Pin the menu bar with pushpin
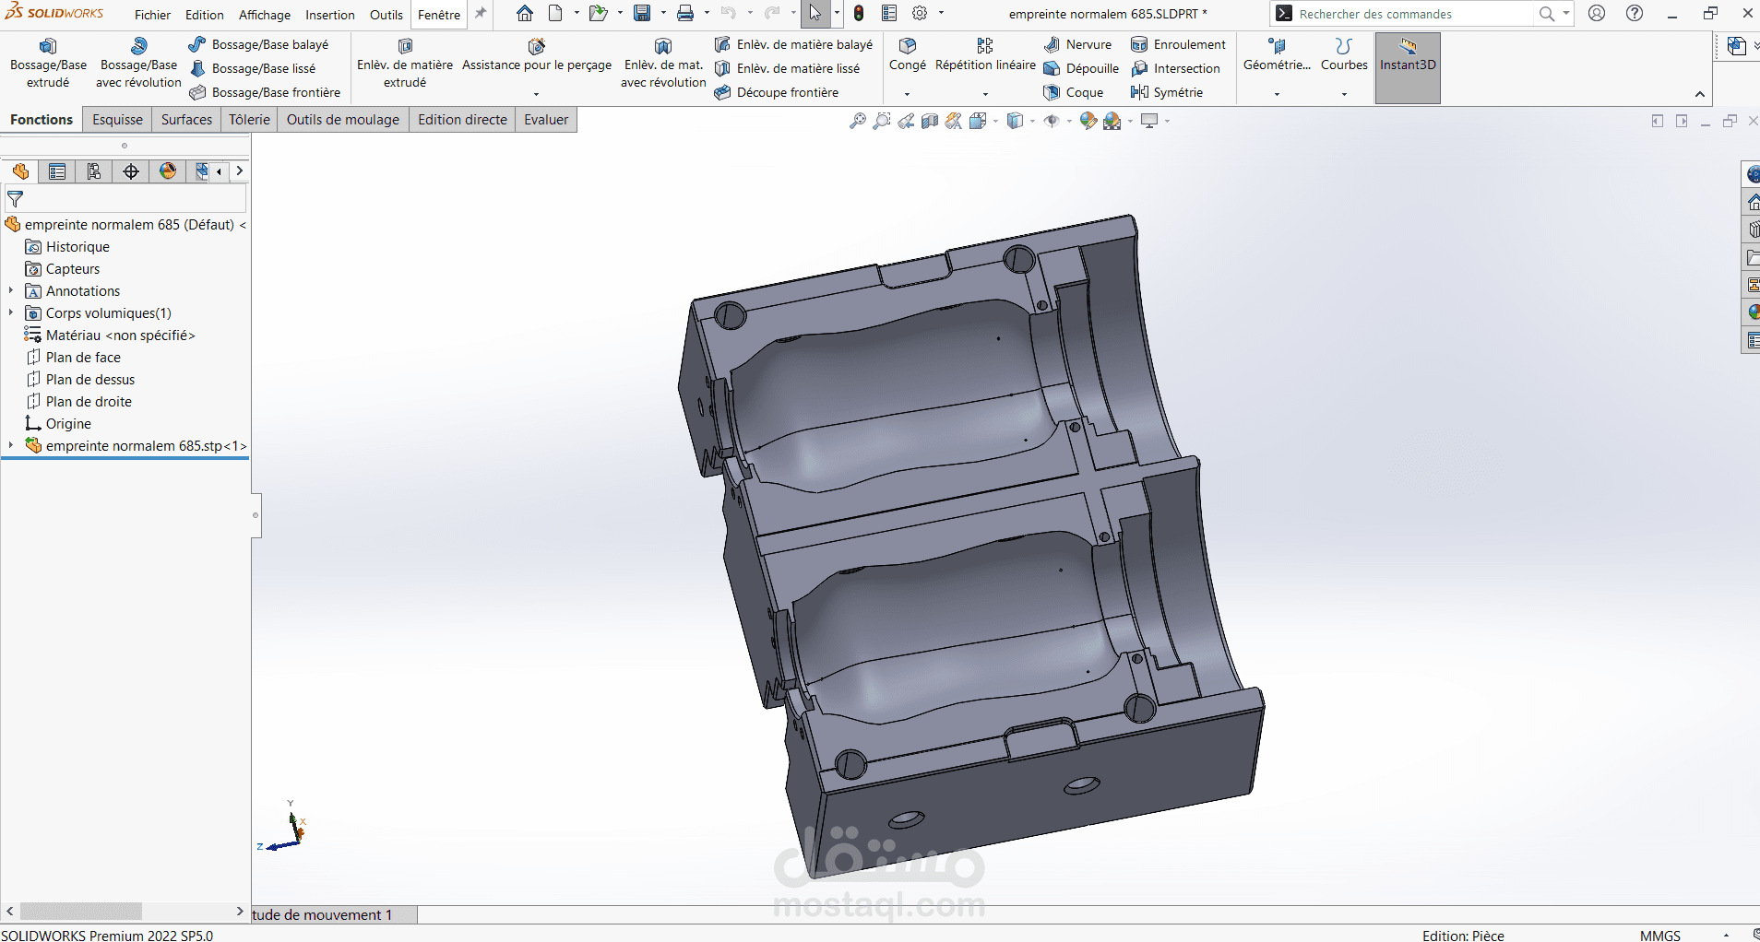 (x=481, y=14)
